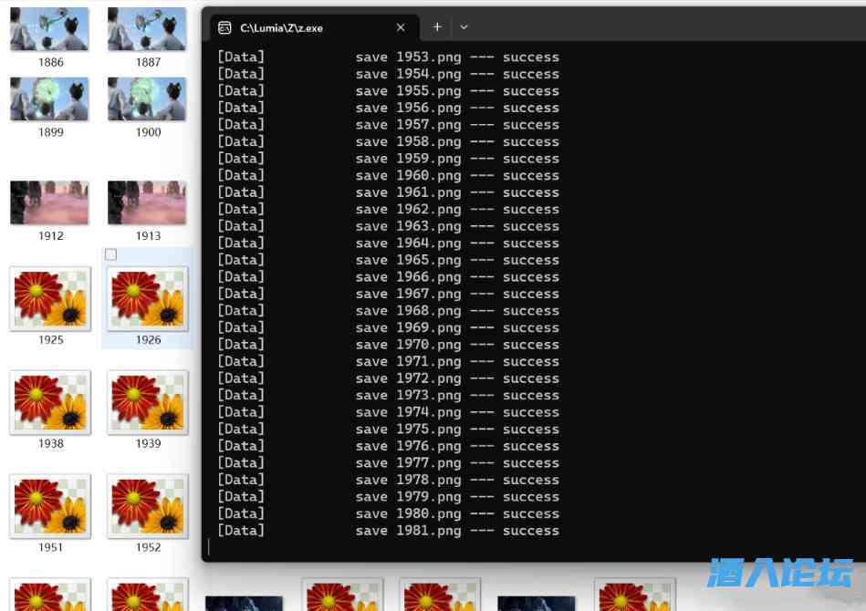
Task: Click the console icon on the terminal tab
Action: pos(224,28)
